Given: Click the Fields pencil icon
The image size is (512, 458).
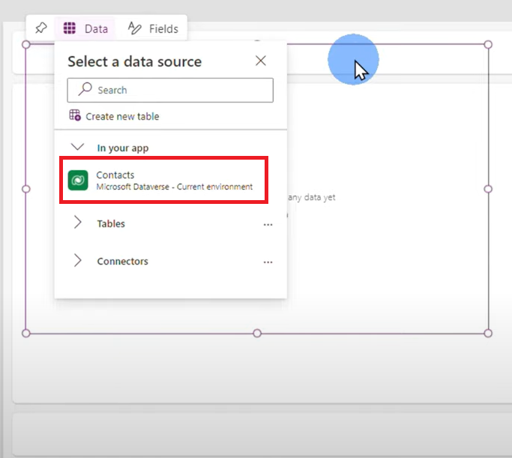Looking at the screenshot, I should coord(134,28).
